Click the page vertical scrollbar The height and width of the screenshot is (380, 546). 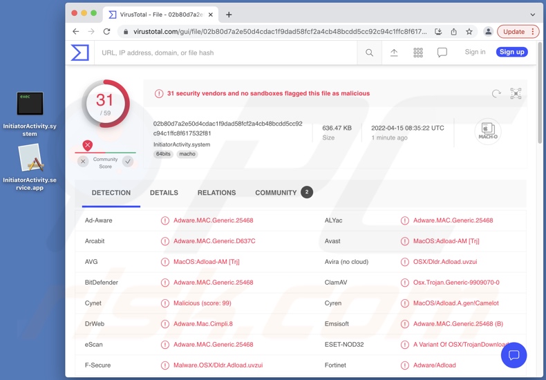coord(540,93)
